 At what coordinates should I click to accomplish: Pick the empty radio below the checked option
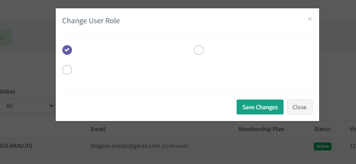click(67, 70)
